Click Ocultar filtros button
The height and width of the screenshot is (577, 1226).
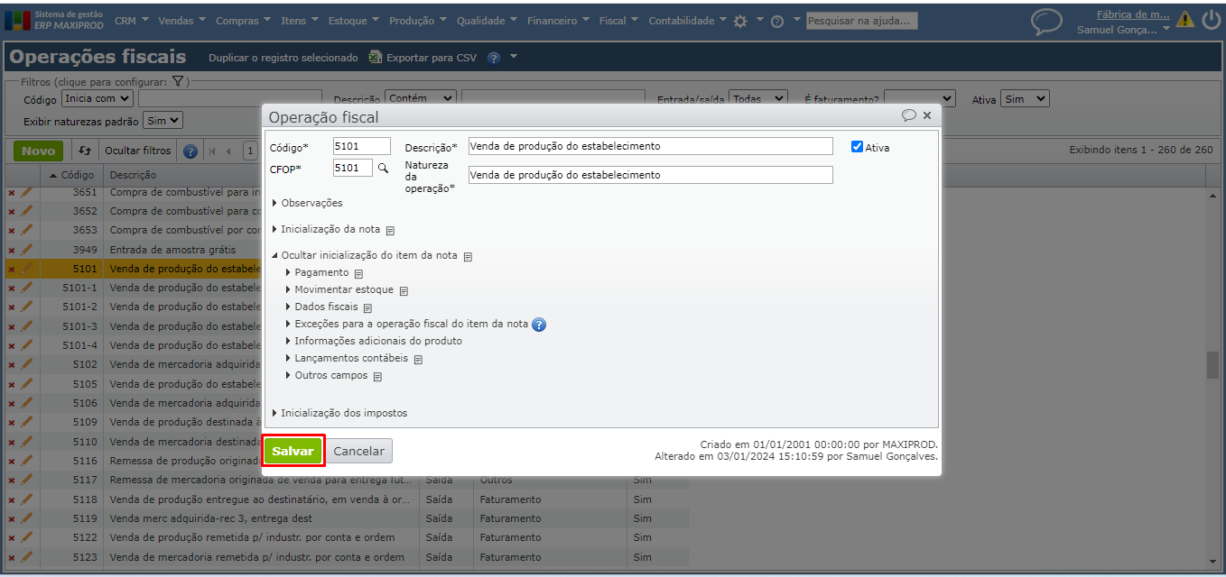138,151
